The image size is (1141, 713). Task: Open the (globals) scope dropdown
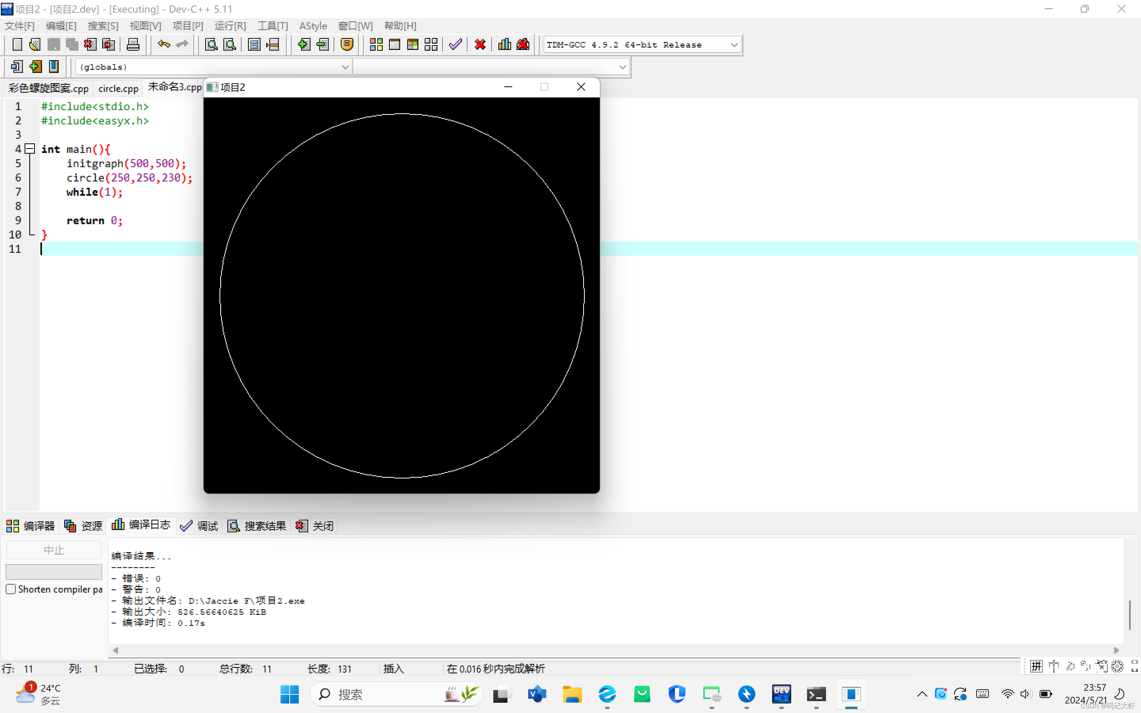click(345, 67)
